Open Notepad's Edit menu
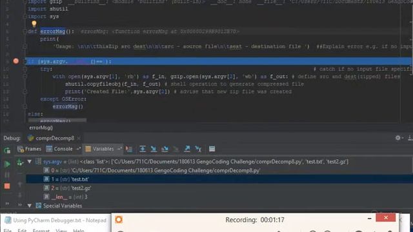 pos(22,231)
